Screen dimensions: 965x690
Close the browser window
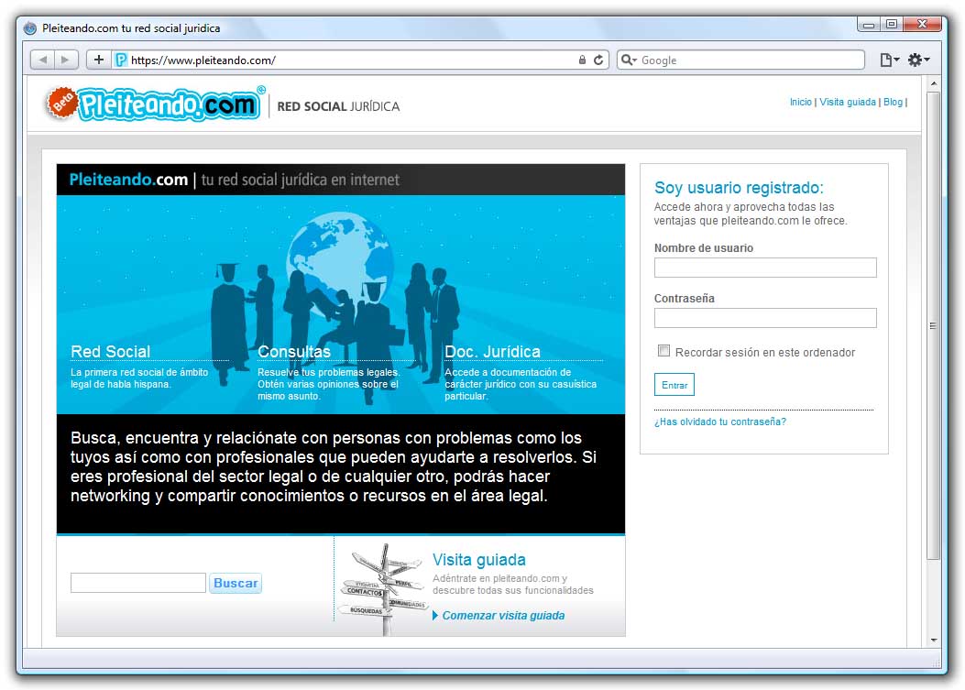click(x=921, y=25)
